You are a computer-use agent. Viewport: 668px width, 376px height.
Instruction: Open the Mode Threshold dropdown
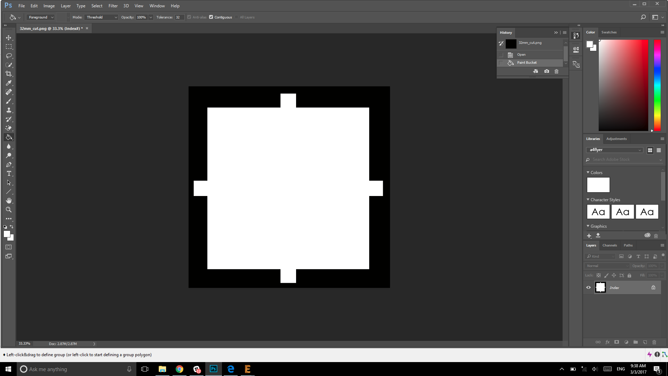(x=101, y=17)
